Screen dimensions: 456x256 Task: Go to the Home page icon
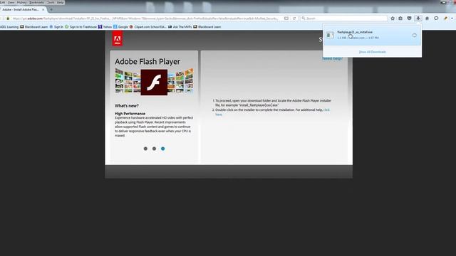click(x=427, y=18)
